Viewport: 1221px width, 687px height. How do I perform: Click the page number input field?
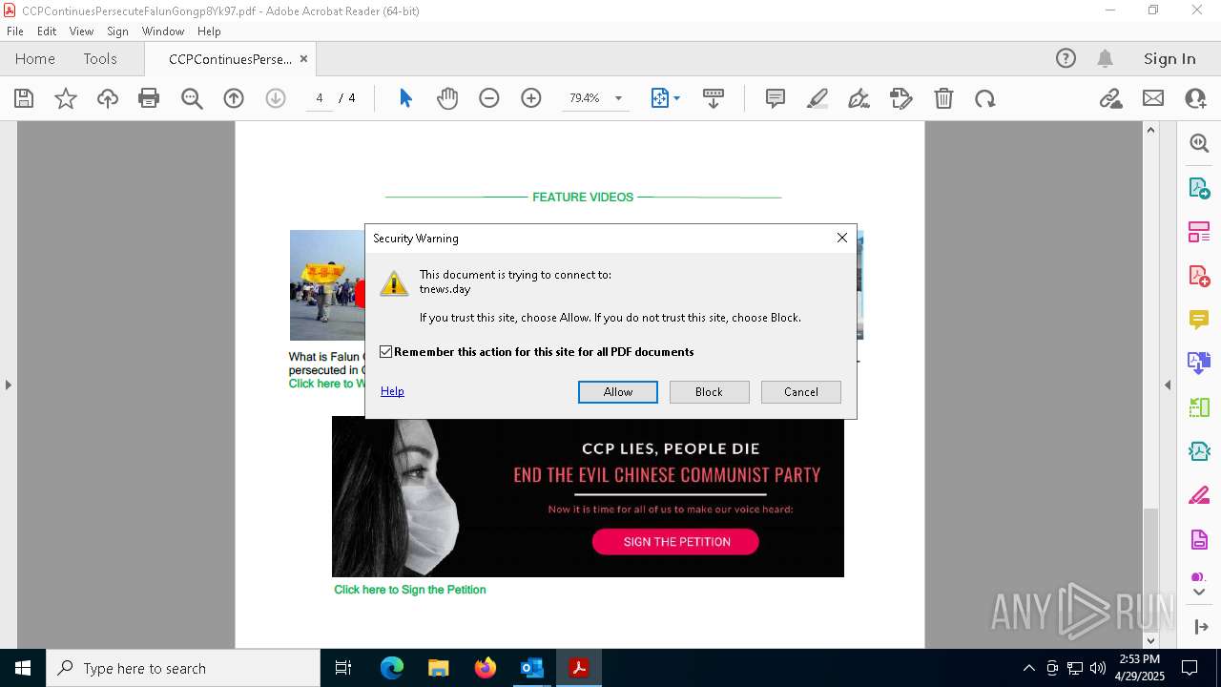pos(320,98)
